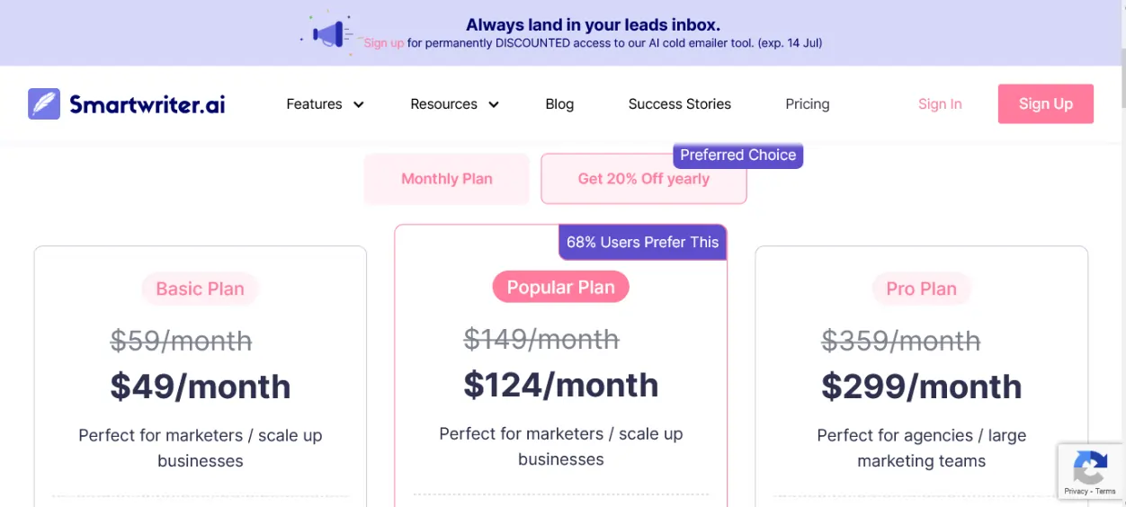This screenshot has width=1126, height=507.
Task: Click the page vertical scrollbar
Action: (1121, 81)
